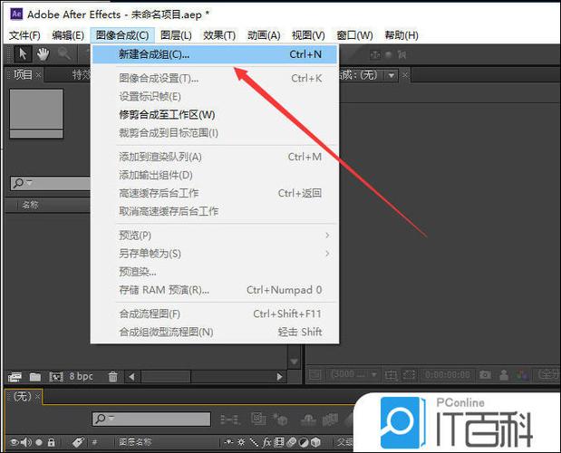The image size is (561, 453).
Task: Open composition viewer dropdown arrow next to (无)
Action: click(x=392, y=75)
